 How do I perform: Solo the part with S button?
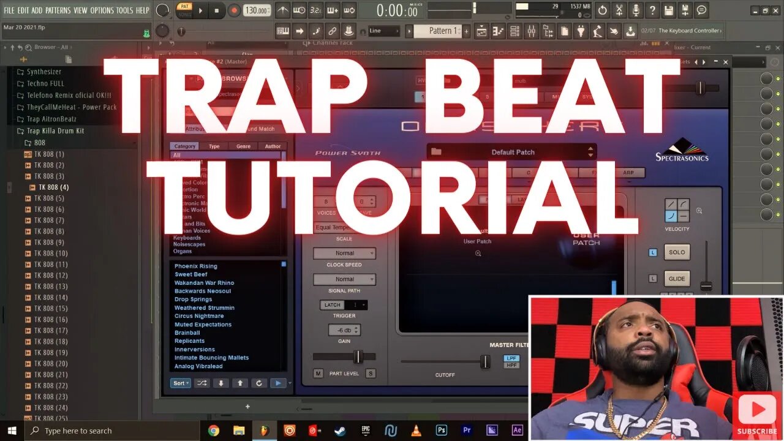371,373
